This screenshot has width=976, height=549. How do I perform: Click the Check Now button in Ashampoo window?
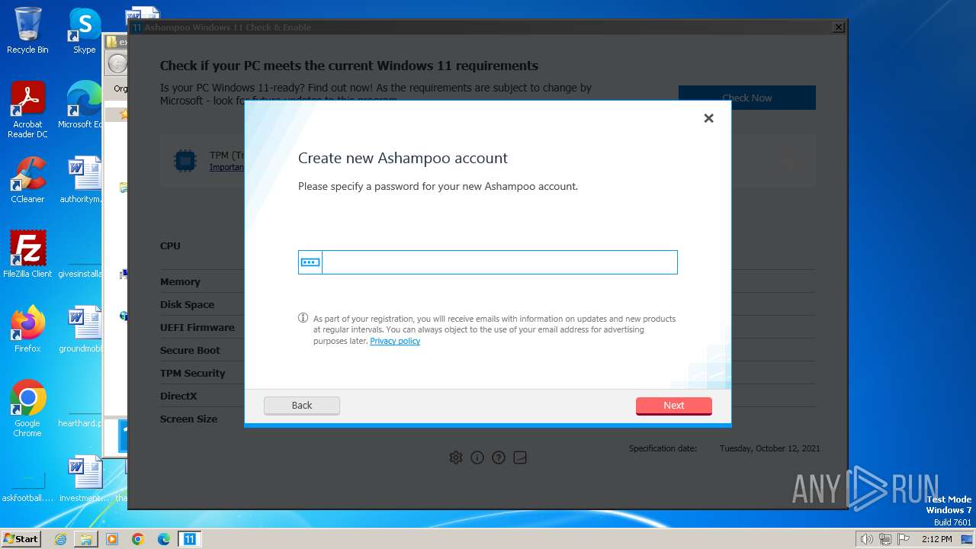tap(747, 98)
